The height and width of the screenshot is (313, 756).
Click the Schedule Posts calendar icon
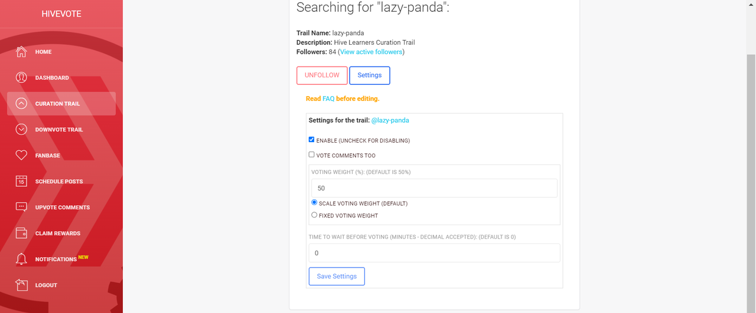pyautogui.click(x=21, y=182)
